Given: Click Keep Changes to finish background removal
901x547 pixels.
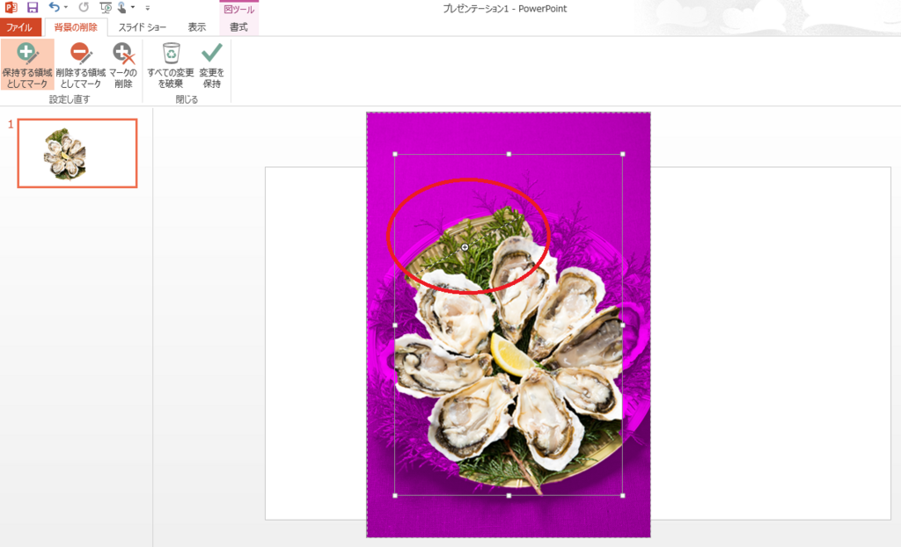Looking at the screenshot, I should [213, 65].
